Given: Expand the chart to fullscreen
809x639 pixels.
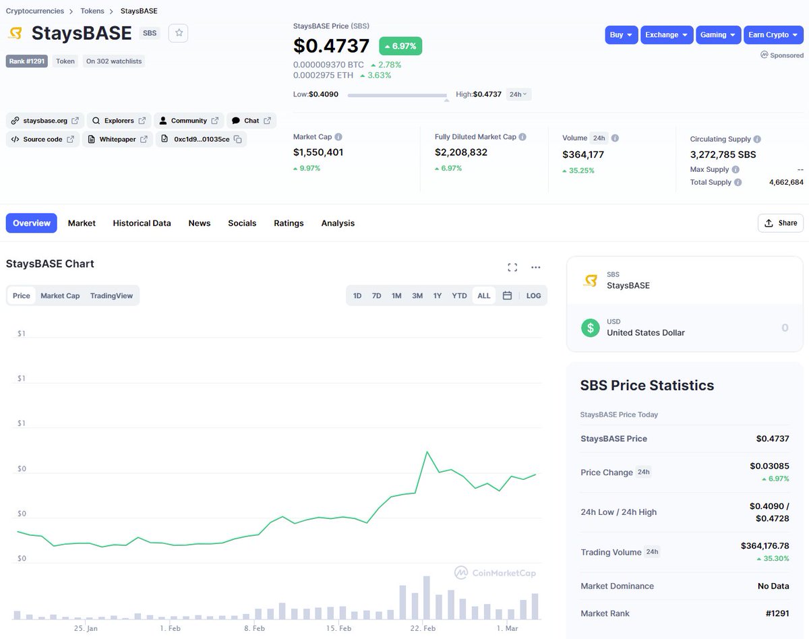Looking at the screenshot, I should (512, 267).
